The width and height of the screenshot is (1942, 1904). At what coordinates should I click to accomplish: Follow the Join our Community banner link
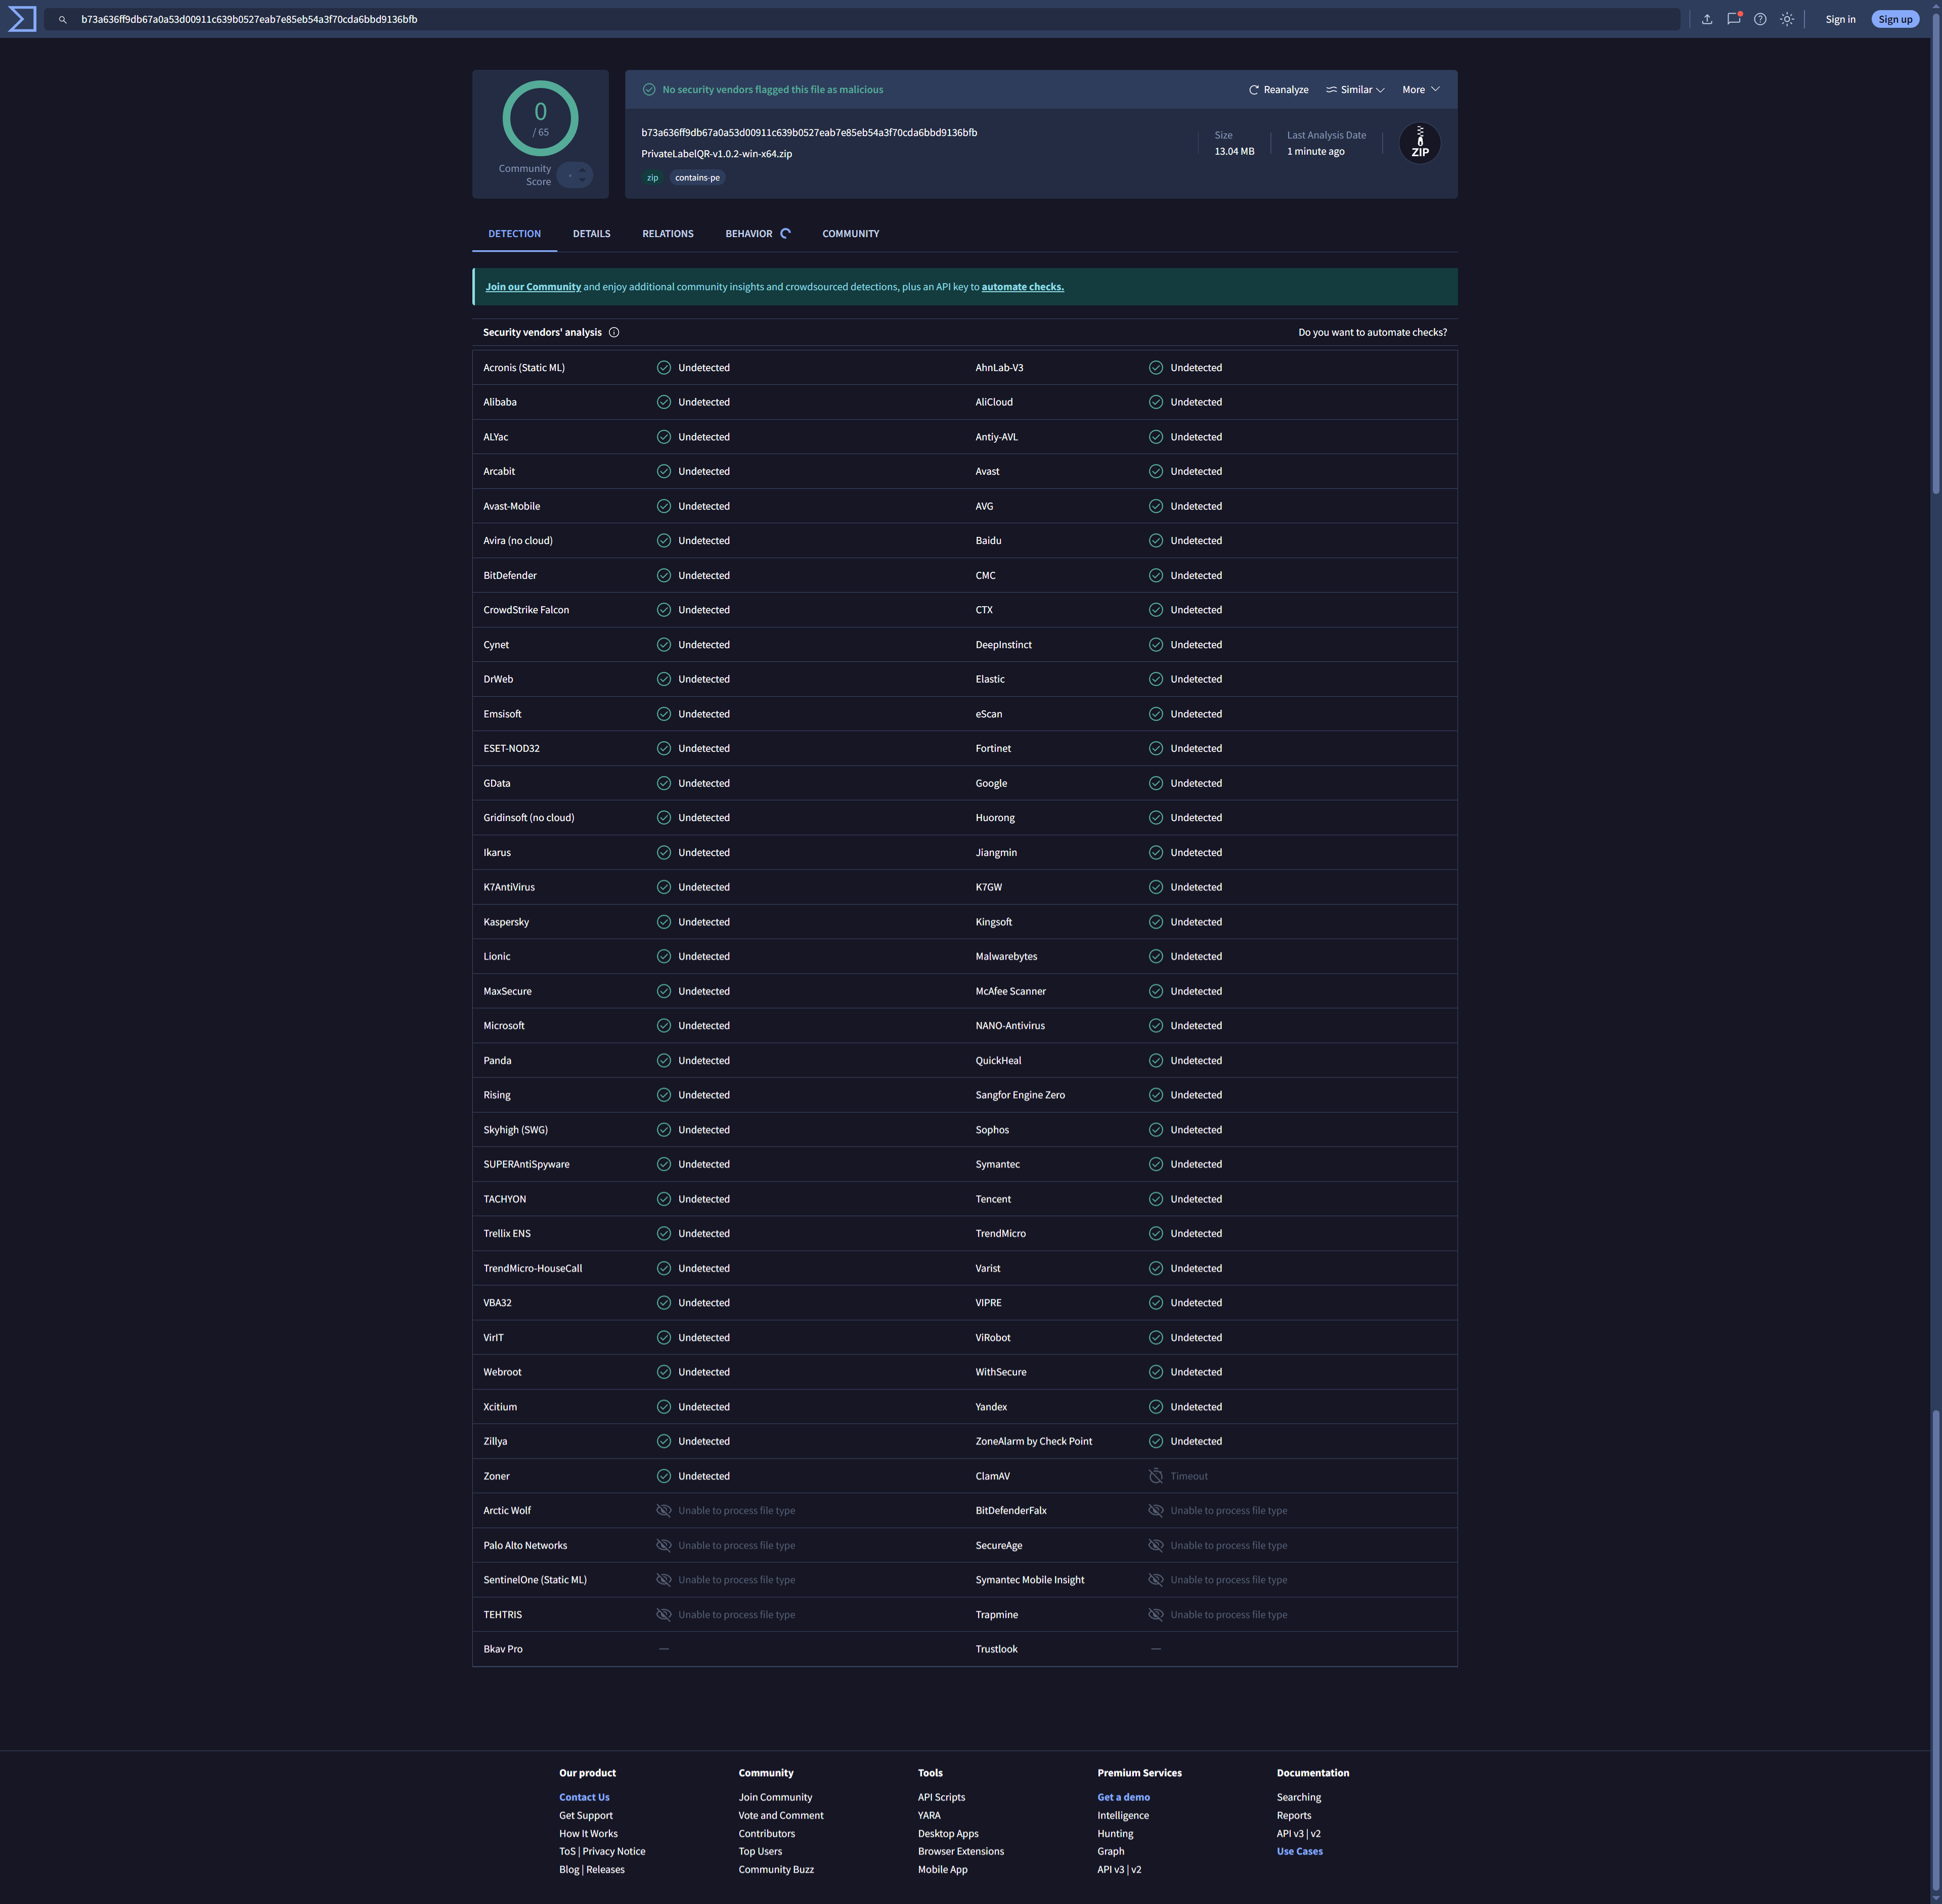pyautogui.click(x=533, y=287)
